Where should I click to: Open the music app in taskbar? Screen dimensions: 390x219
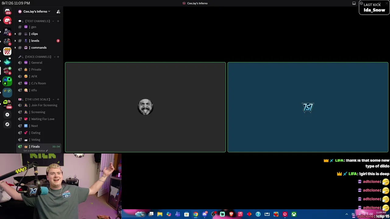(x=240, y=214)
